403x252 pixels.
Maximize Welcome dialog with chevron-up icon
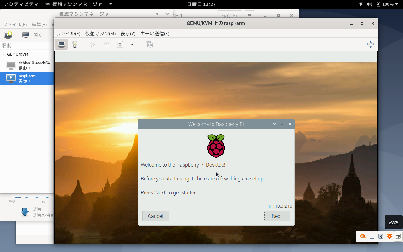(282, 124)
